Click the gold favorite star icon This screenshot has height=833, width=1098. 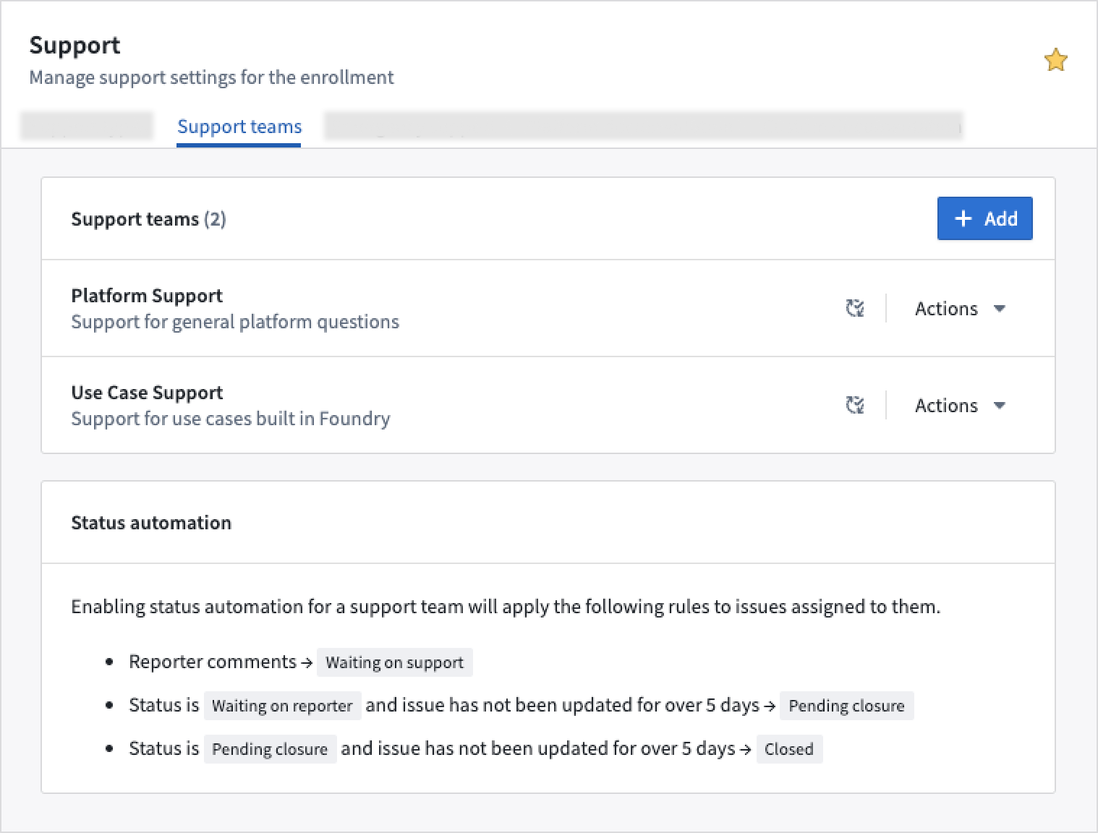tap(1056, 60)
